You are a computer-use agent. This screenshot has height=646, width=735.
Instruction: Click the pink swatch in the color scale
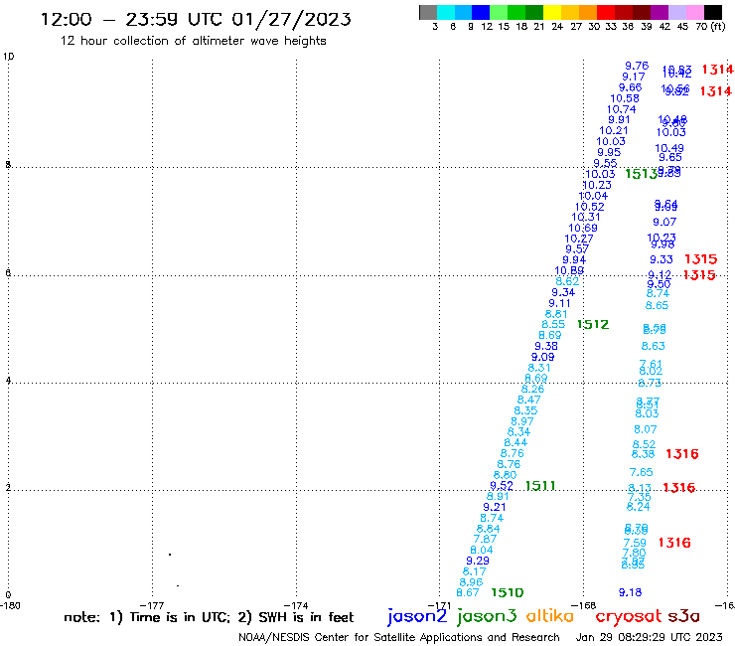694,12
